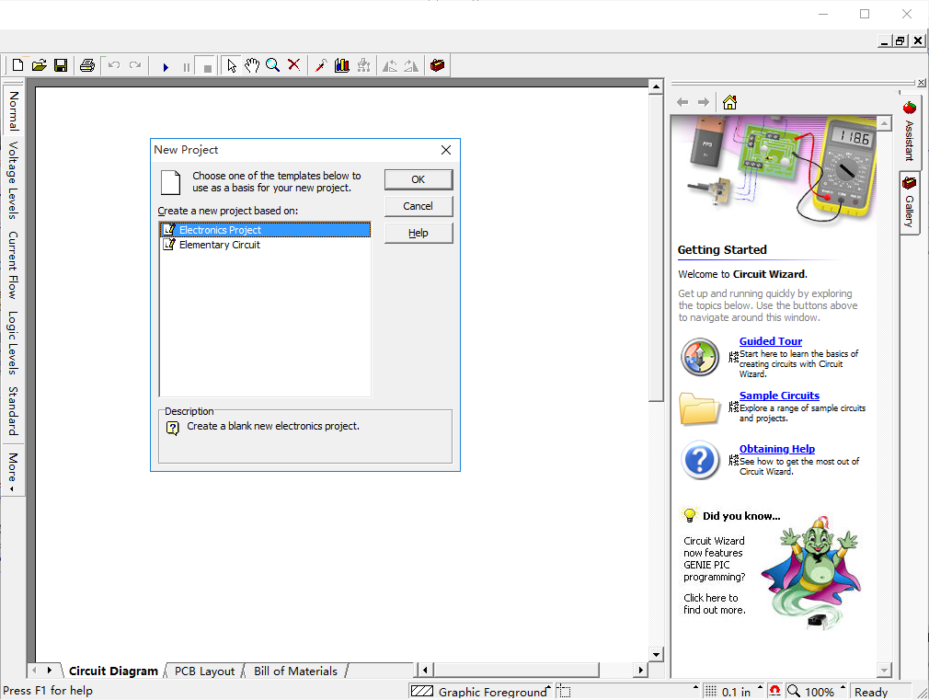This screenshot has height=700, width=929.
Task: Open the red toolbox Gallery icon in toolbar
Action: pos(437,65)
